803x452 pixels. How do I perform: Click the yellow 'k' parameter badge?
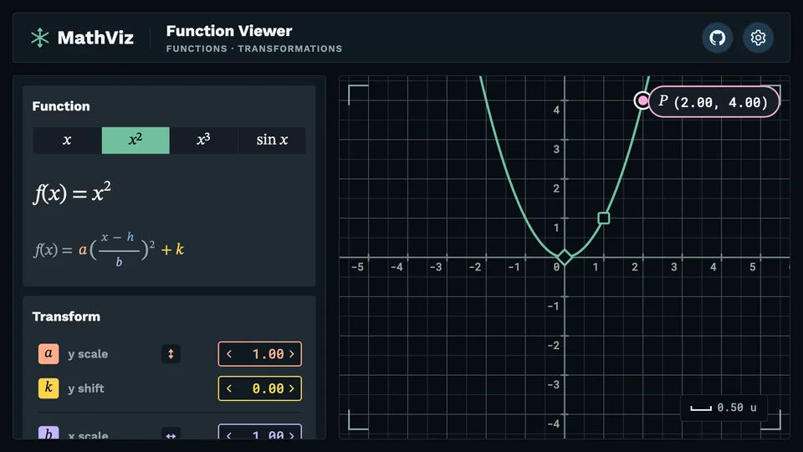pos(49,388)
